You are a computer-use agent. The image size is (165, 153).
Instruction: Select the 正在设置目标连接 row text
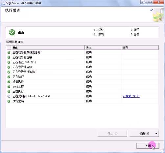coord(24,72)
